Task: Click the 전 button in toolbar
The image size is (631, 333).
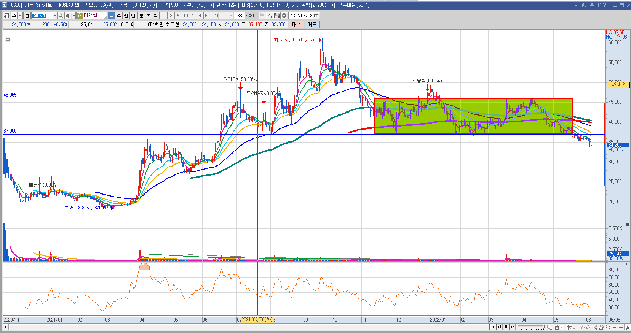Action: pyautogui.click(x=27, y=16)
